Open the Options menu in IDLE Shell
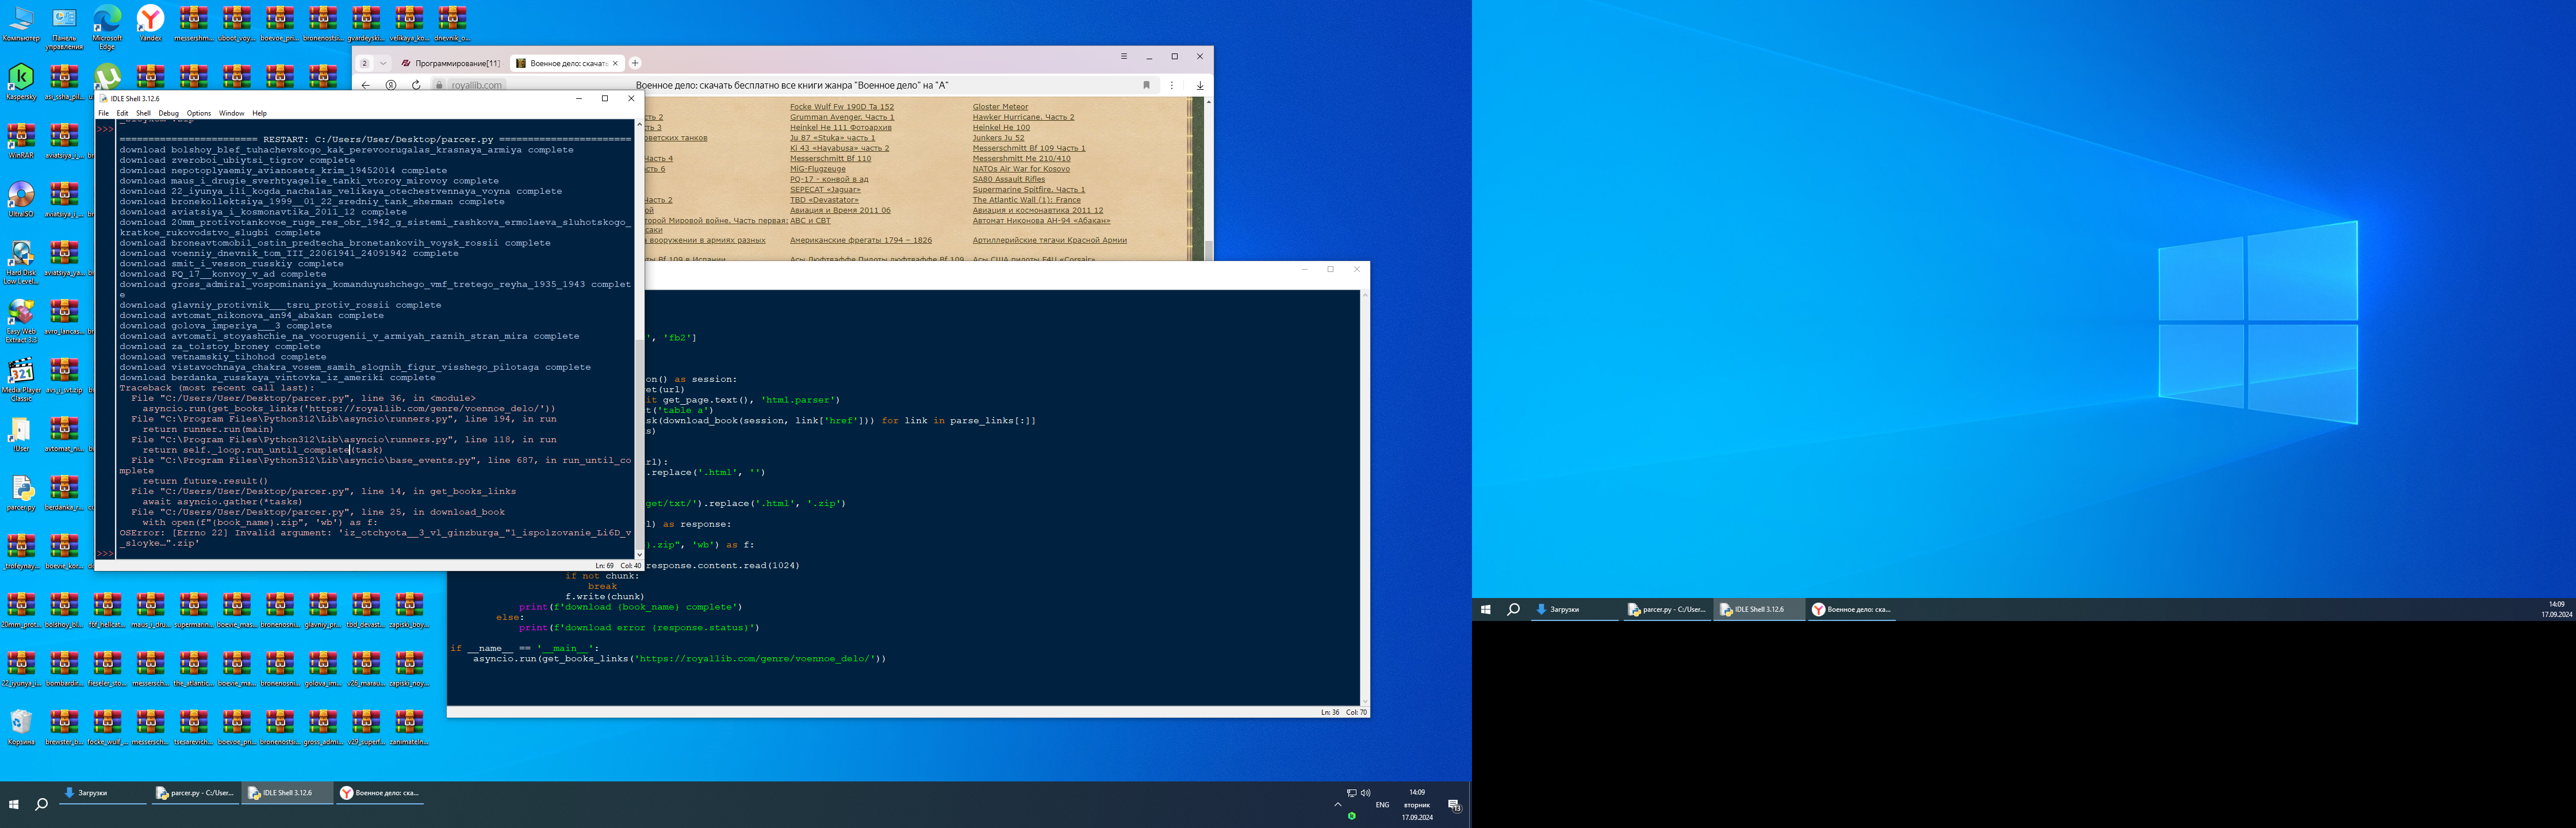The width and height of the screenshot is (2576, 828). tap(199, 113)
